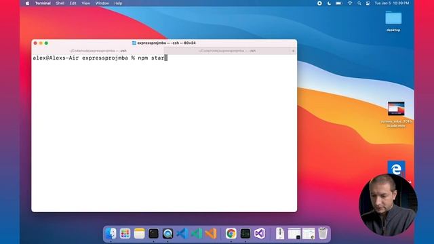Screen dimensions: 434x244
Task: Click the date and time Tue Jan 5
Action: point(392,3)
